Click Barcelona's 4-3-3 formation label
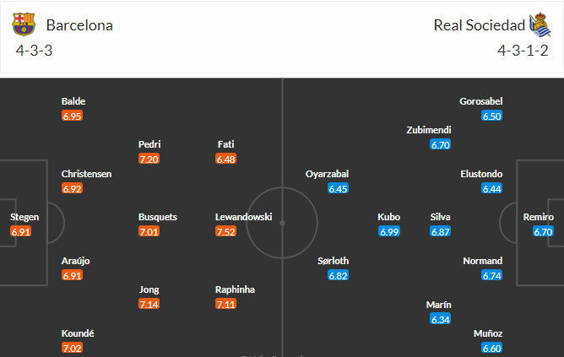 (x=34, y=51)
